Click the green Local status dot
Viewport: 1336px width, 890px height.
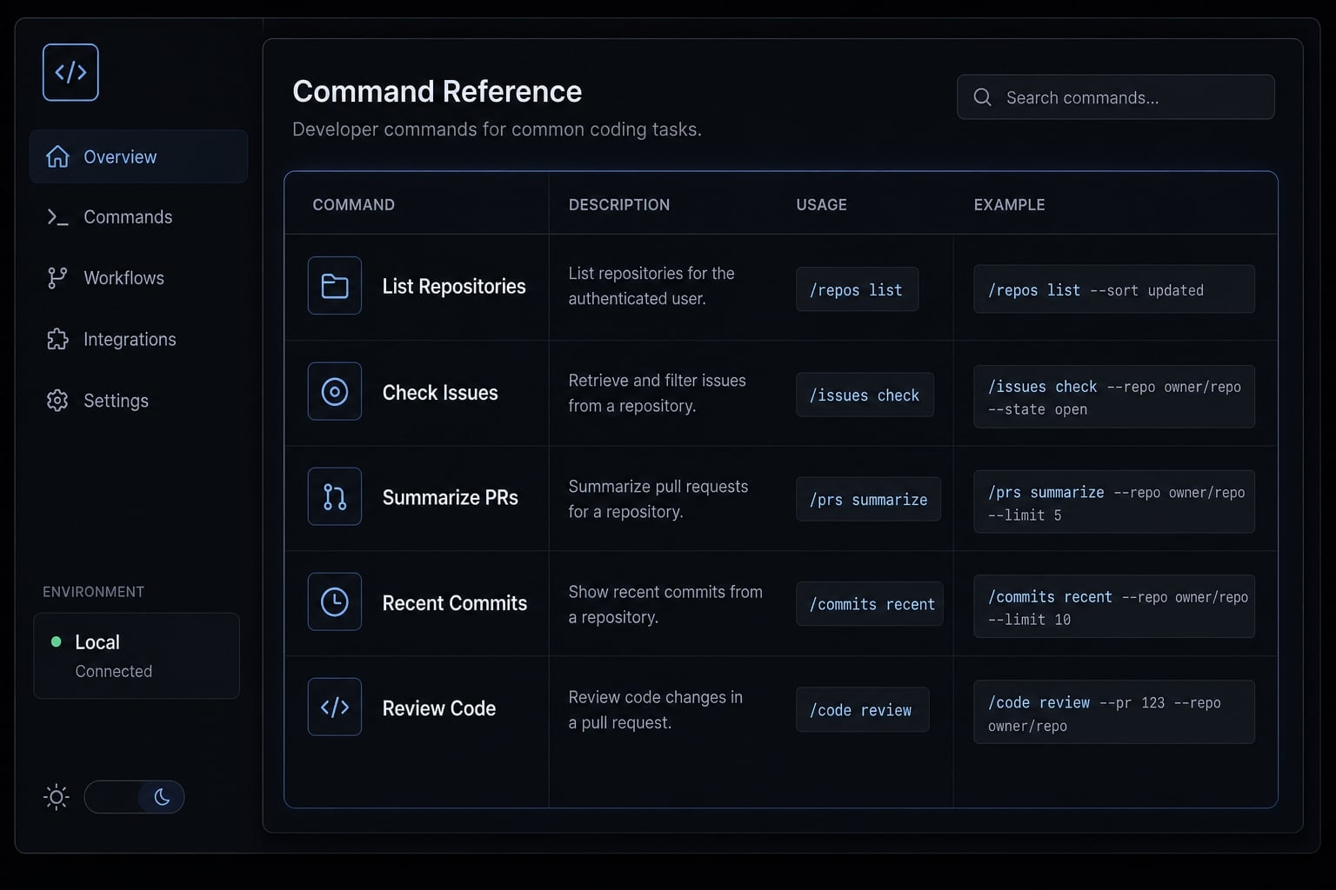point(57,641)
